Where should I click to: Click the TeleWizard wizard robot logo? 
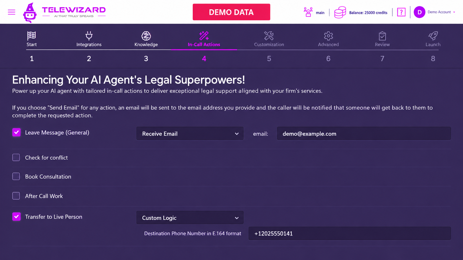click(30, 13)
